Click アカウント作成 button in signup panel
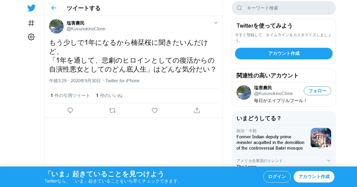Viewport: 357px width, 187px height. [284, 53]
